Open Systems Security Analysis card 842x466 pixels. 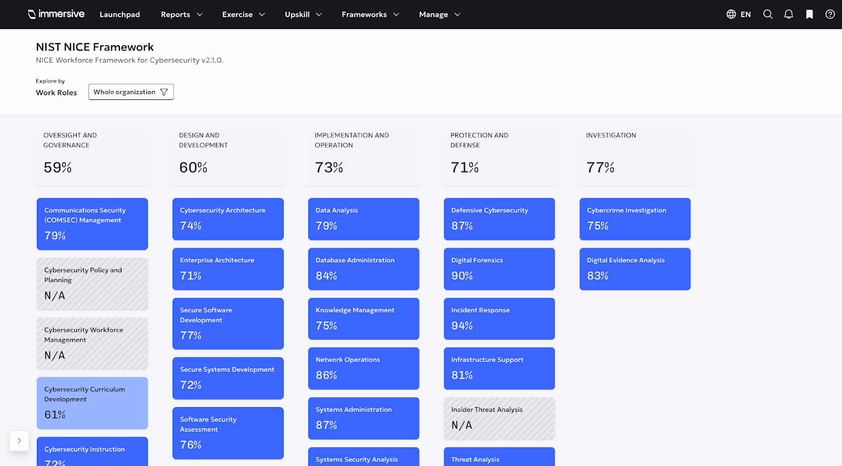tap(364, 457)
